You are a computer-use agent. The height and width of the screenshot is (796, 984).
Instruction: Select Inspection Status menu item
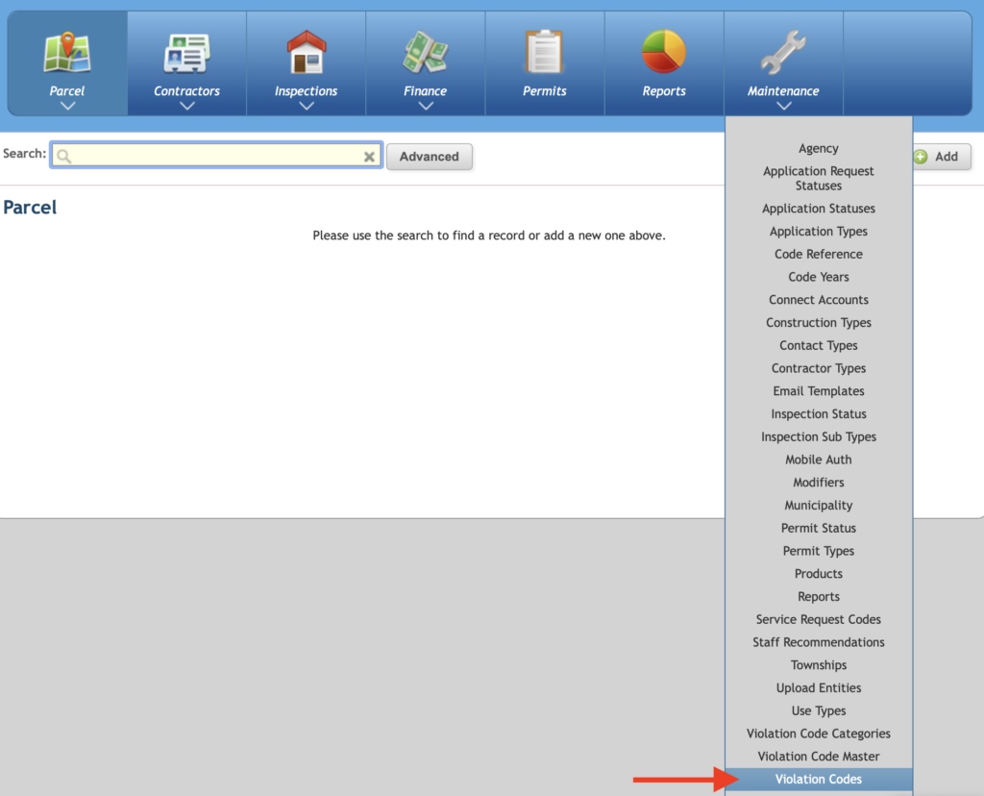(x=819, y=414)
